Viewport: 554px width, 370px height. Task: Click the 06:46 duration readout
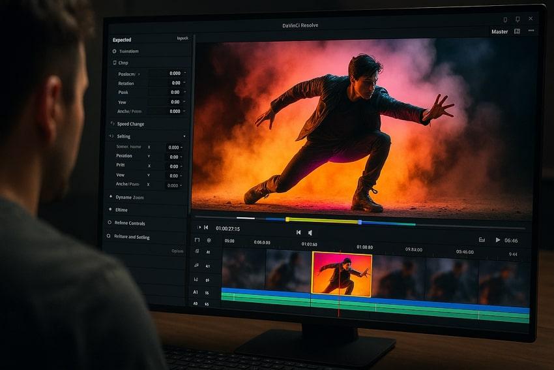511,241
